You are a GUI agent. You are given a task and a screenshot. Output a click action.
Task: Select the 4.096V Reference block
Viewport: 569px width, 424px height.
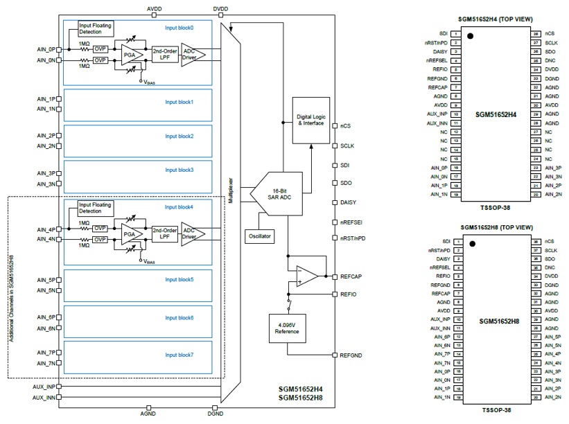287,328
